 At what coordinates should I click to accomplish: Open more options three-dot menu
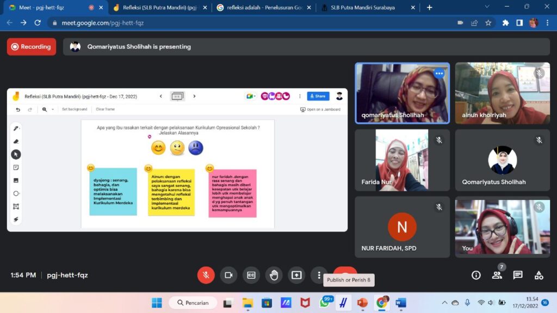[319, 275]
